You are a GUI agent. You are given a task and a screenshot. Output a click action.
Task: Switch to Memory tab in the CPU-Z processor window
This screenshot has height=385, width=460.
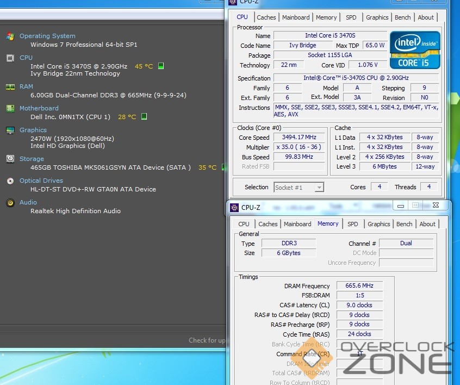[x=326, y=17]
